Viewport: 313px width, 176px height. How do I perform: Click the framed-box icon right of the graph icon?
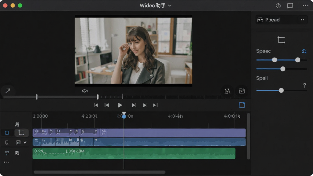click(x=242, y=91)
